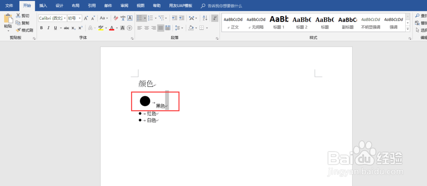This screenshot has width=427, height=186.
Task: Click the bullet list icon
Action: 140,18
